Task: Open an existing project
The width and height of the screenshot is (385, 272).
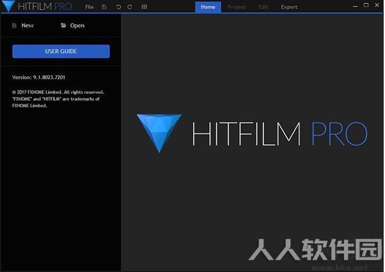Action: 77,26
